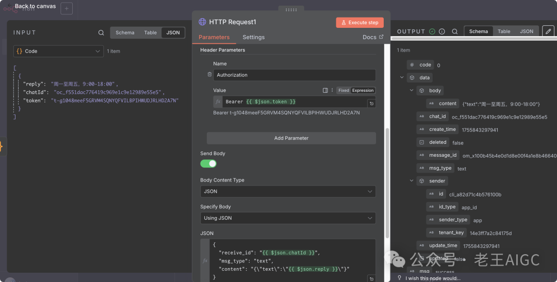The width and height of the screenshot is (557, 282).
Task: Click the pencil edit output icon
Action: point(548,31)
